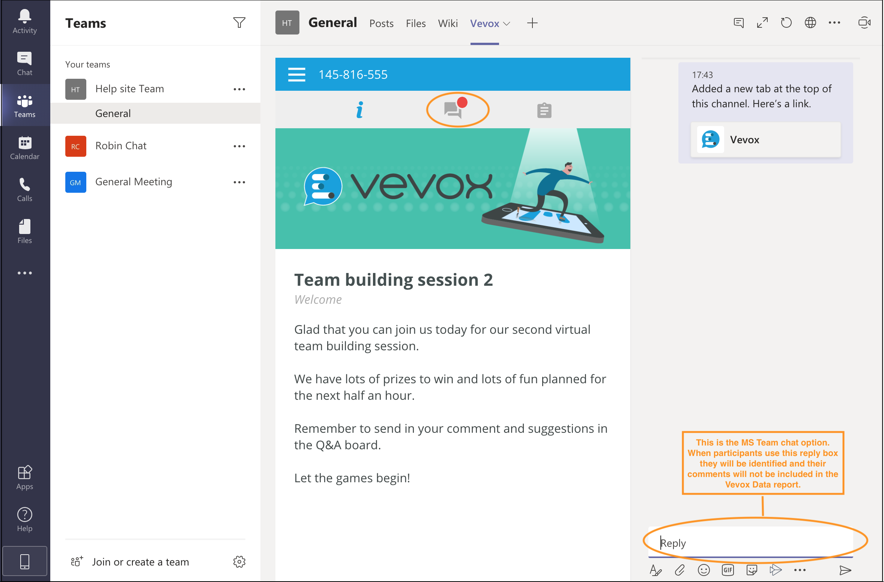Screen dimensions: 884x582
Task: Click the Team building session 2 heading
Action: pyautogui.click(x=393, y=280)
